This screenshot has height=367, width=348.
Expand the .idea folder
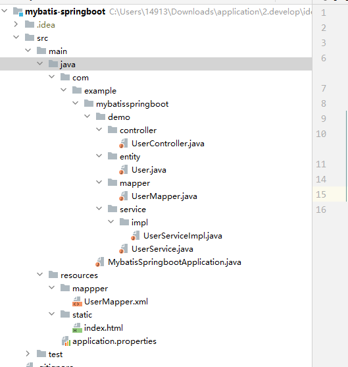point(16,24)
